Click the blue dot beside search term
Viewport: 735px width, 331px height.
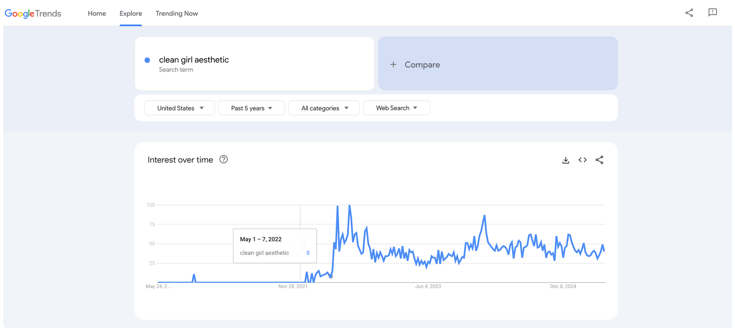click(x=147, y=60)
